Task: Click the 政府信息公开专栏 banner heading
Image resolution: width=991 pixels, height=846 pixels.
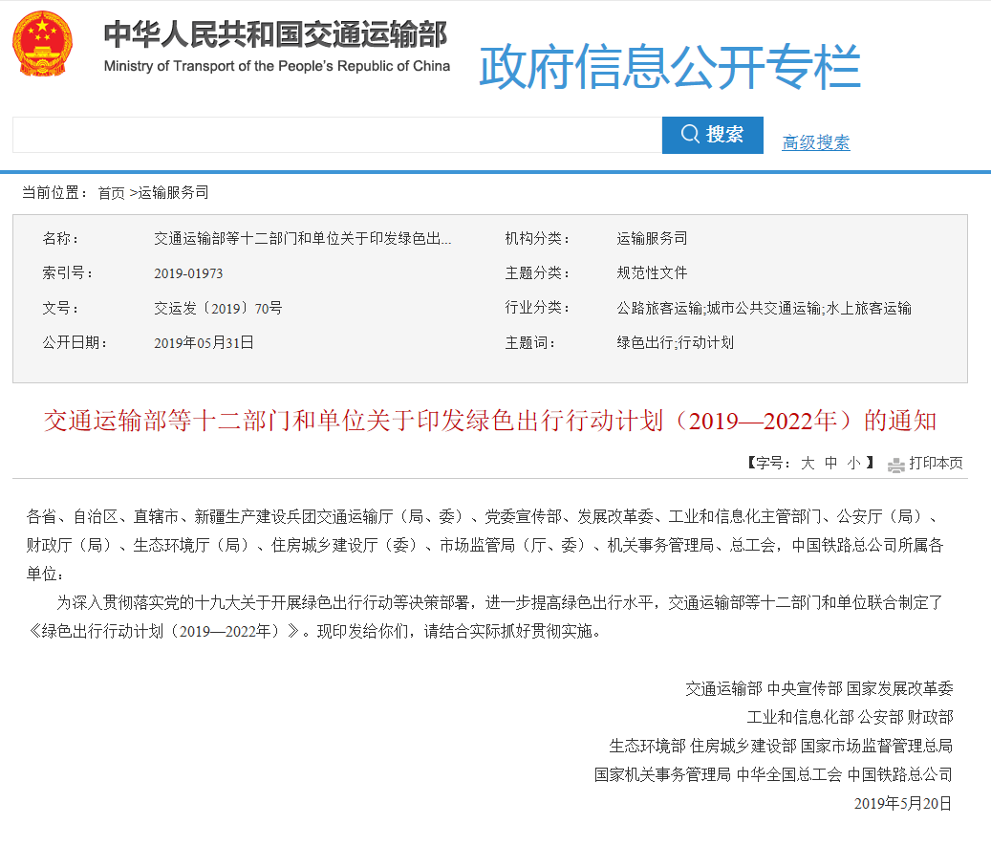Action: pyautogui.click(x=670, y=66)
